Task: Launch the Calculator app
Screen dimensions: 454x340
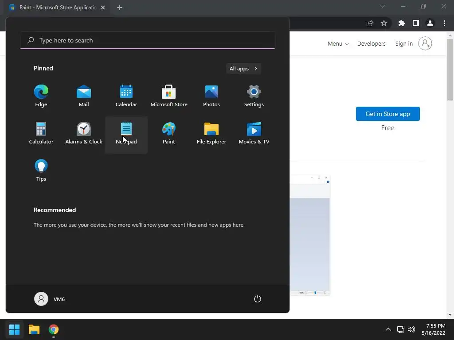Action: [x=41, y=134]
